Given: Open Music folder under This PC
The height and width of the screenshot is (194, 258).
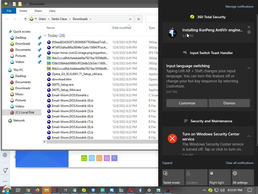Looking at the screenshot, I should (19, 94).
